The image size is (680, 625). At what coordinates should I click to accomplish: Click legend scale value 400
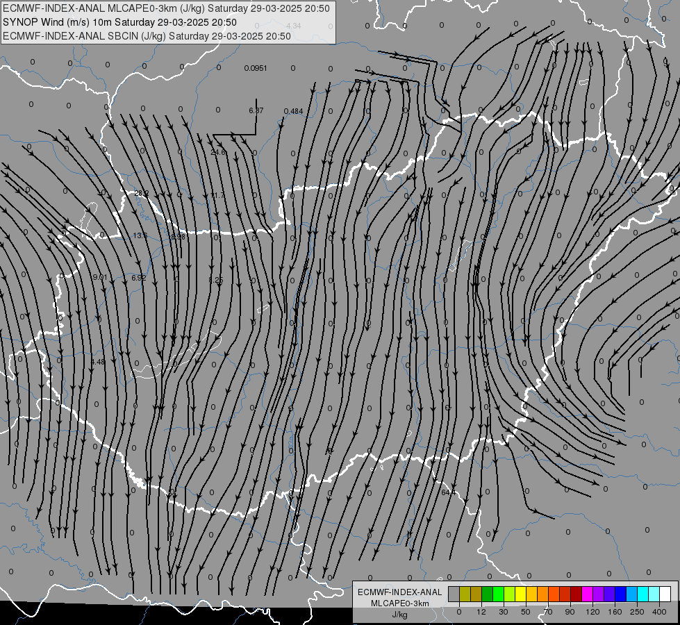click(659, 612)
